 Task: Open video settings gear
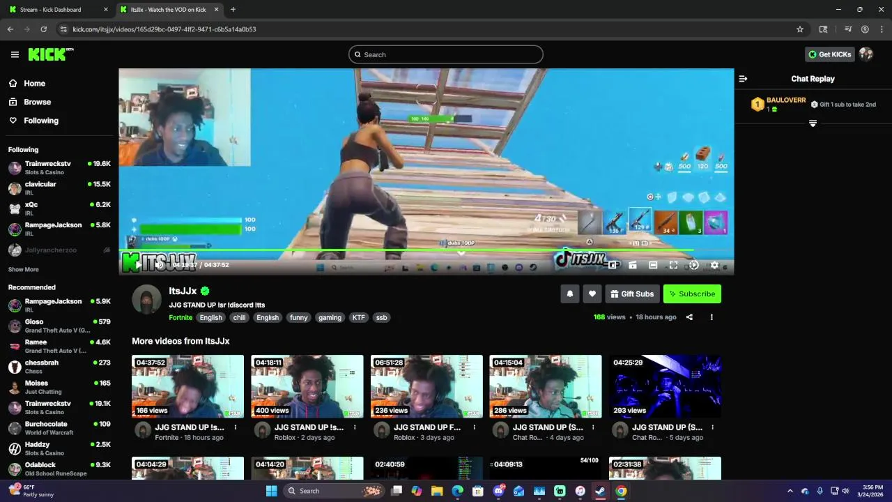point(714,265)
